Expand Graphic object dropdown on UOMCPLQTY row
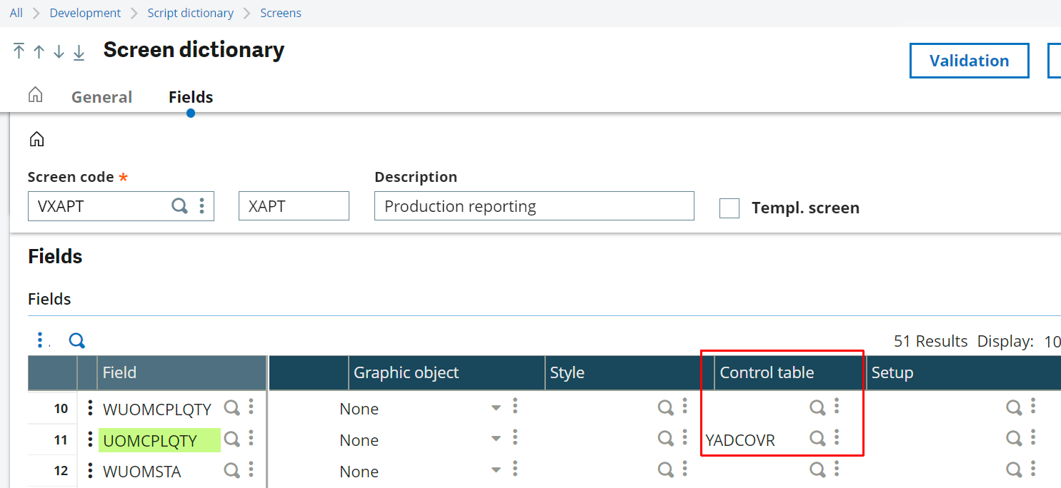 pos(496,439)
